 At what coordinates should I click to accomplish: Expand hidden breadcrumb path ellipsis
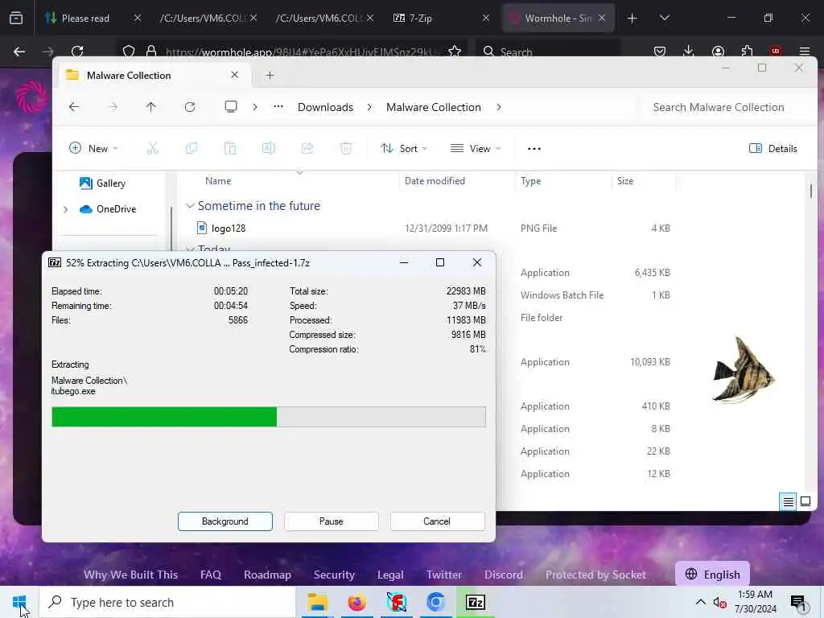[278, 107]
